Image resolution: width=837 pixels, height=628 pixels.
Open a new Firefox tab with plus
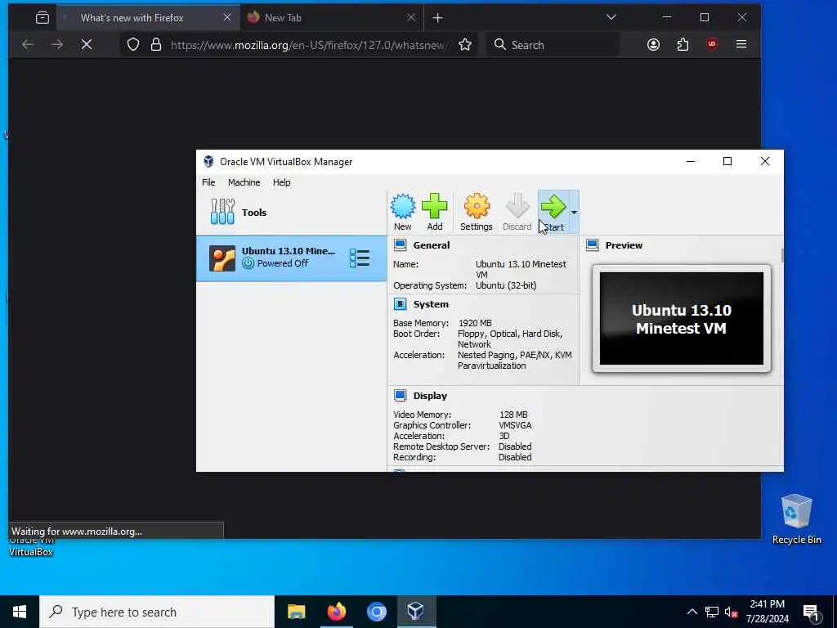438,18
